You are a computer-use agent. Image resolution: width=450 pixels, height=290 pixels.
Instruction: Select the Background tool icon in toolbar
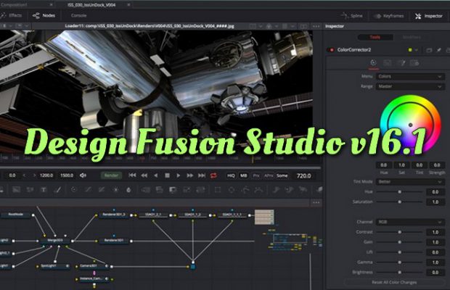click(x=17, y=189)
